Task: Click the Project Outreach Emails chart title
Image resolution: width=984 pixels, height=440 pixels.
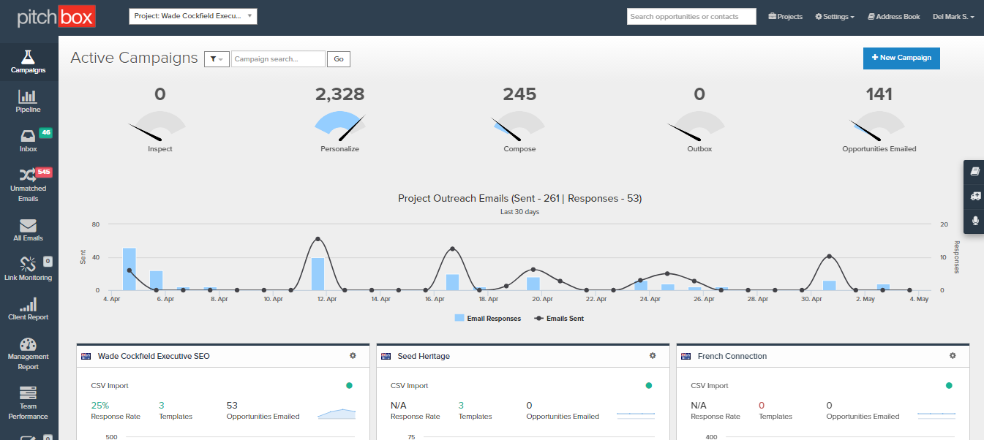Action: click(x=520, y=198)
